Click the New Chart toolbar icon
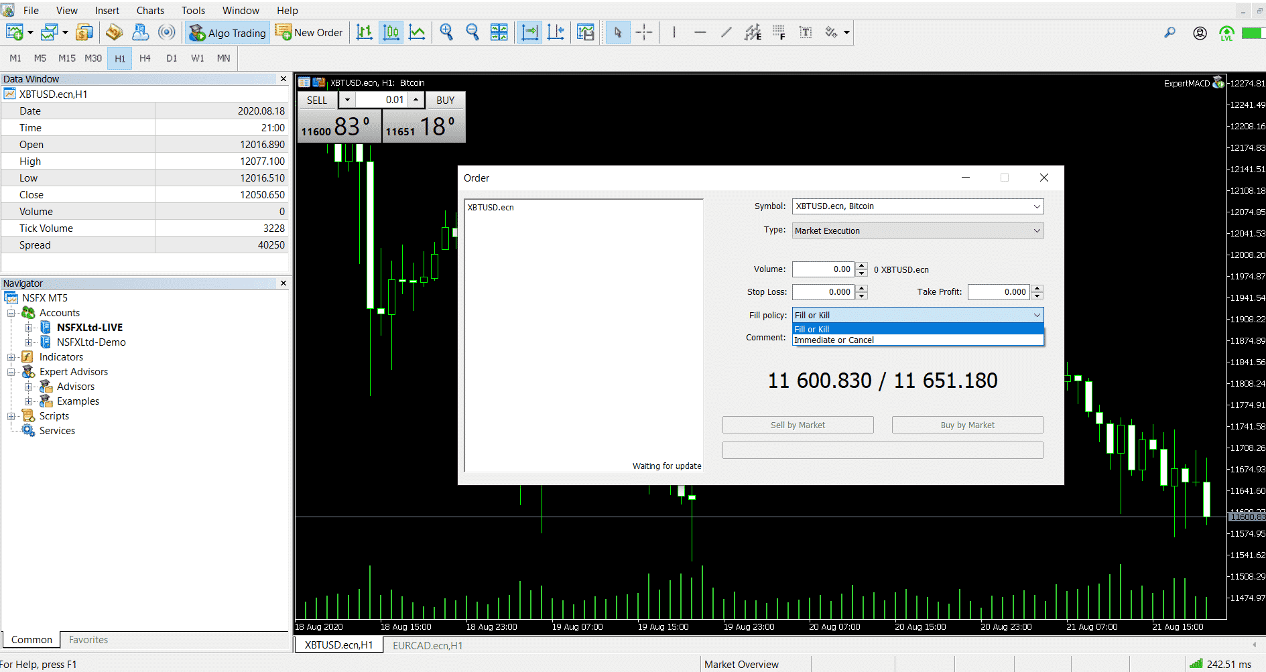The width and height of the screenshot is (1266, 672). [14, 32]
